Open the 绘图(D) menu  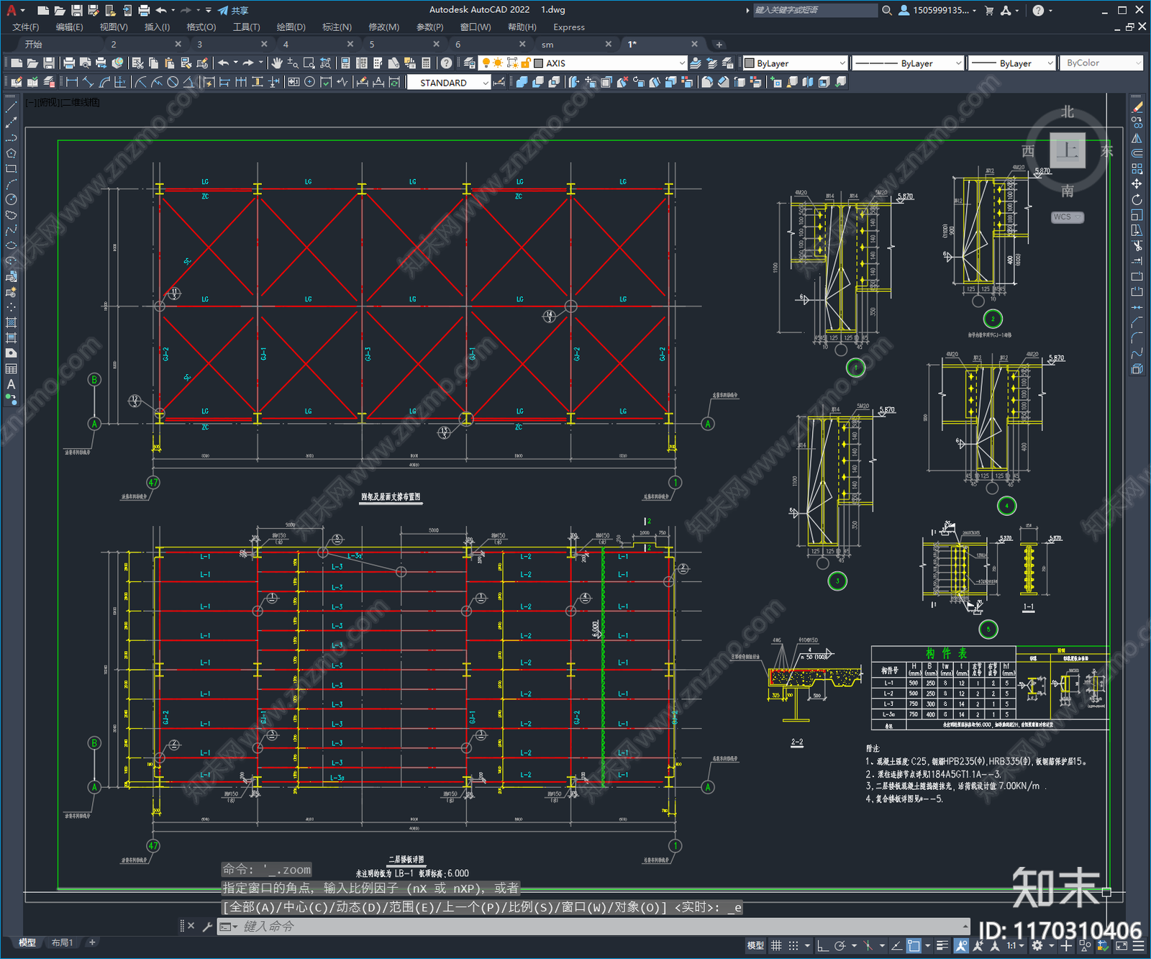(x=291, y=27)
